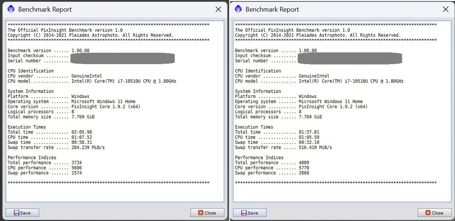Viewport: 455px width, 221px height.
Task: Click 'Microsoft Windows 11 Home' in right report
Action: coord(331,101)
